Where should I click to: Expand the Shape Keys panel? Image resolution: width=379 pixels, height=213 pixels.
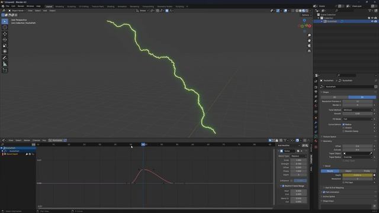coord(327,201)
